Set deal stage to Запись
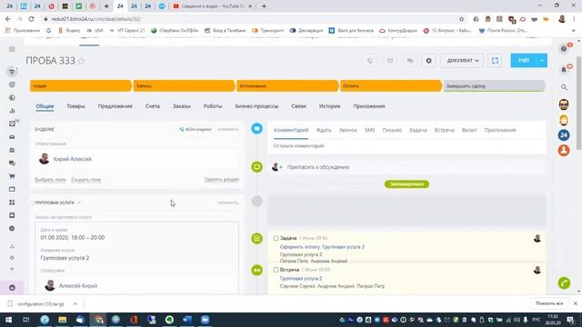Image resolution: width=582 pixels, height=327 pixels. [184, 85]
